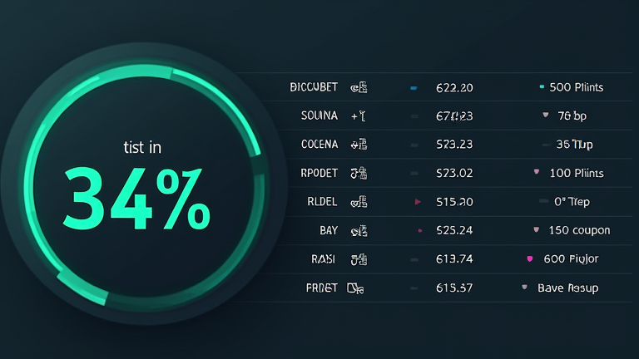Click the icon beside SOUINA label
Image resolution: width=639 pixels, height=359 pixels.
(x=359, y=116)
